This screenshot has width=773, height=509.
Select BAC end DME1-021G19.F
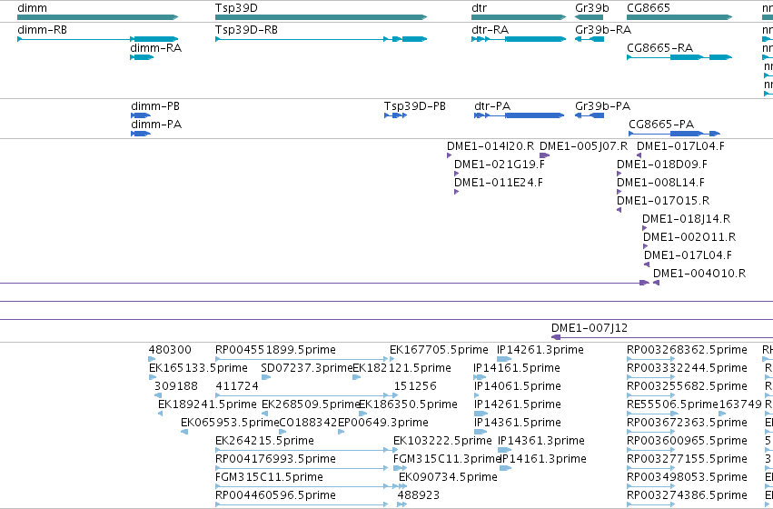500,165
